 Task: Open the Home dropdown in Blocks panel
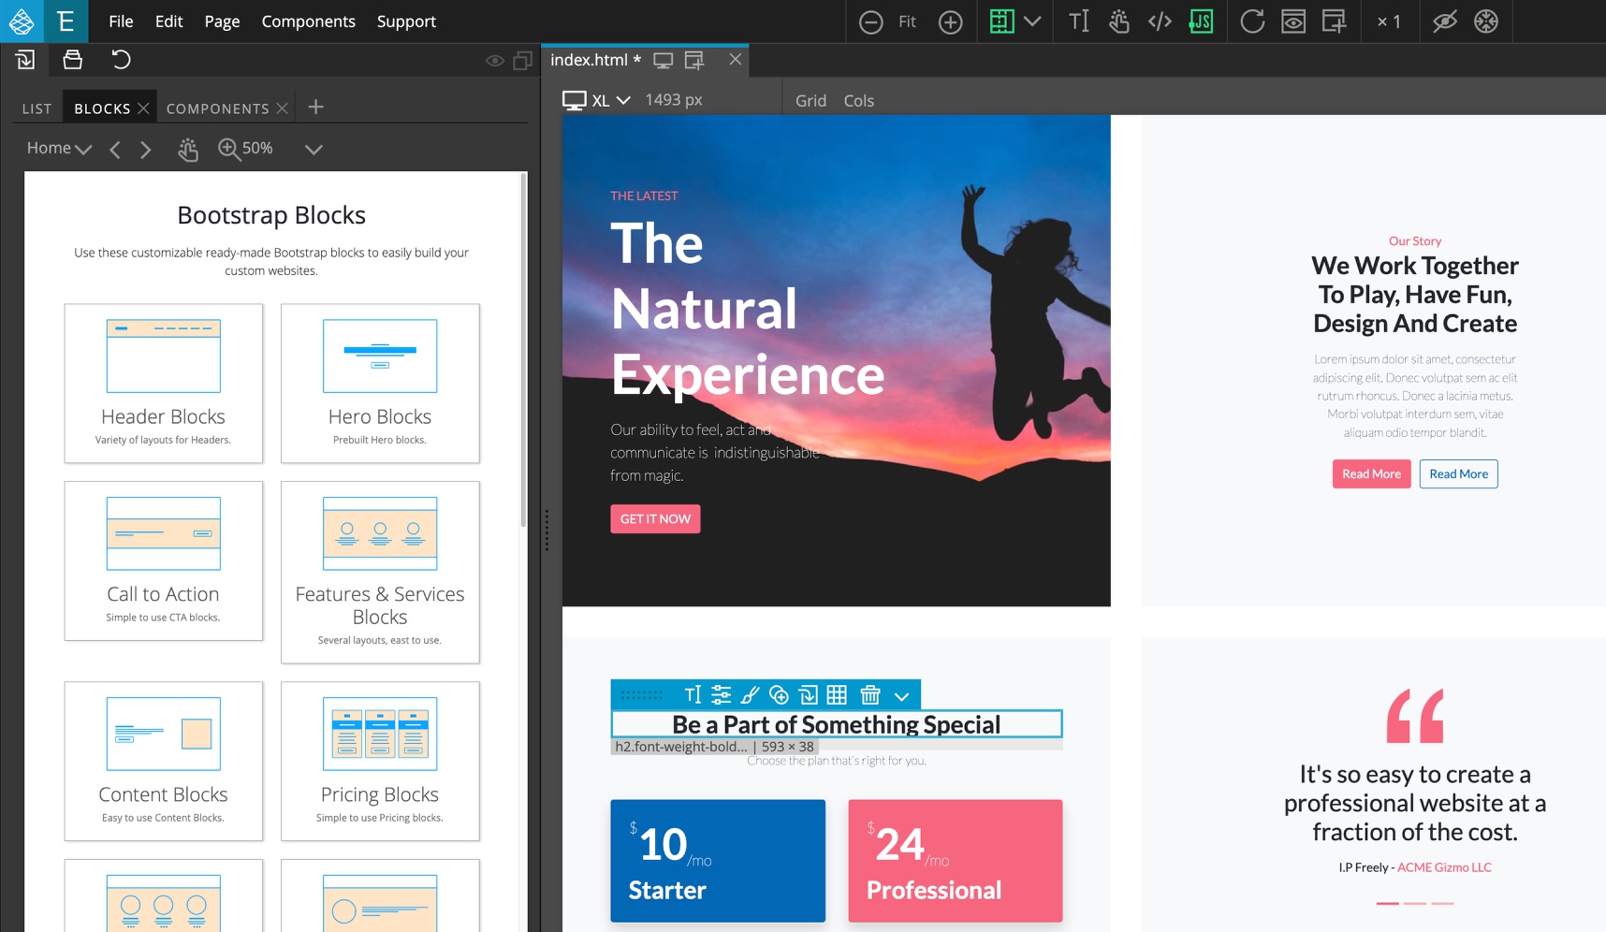(59, 148)
